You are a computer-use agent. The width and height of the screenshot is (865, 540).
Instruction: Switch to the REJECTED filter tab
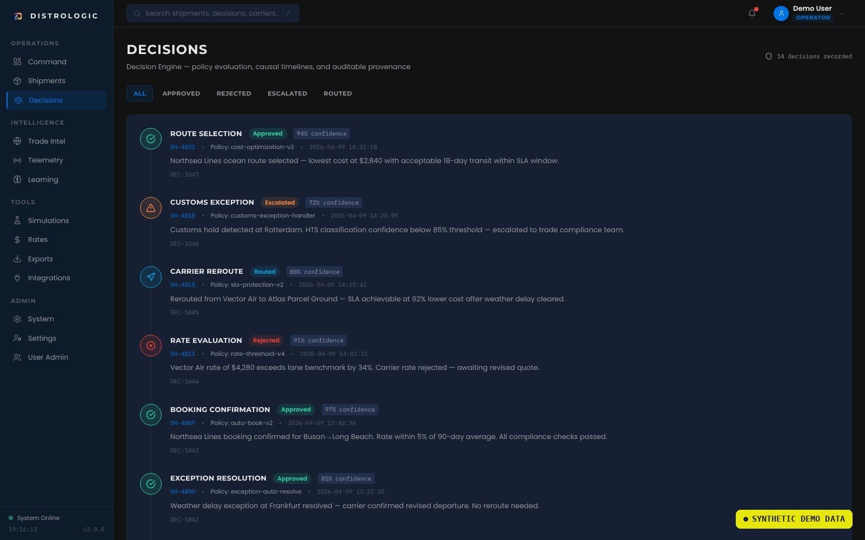(x=234, y=93)
